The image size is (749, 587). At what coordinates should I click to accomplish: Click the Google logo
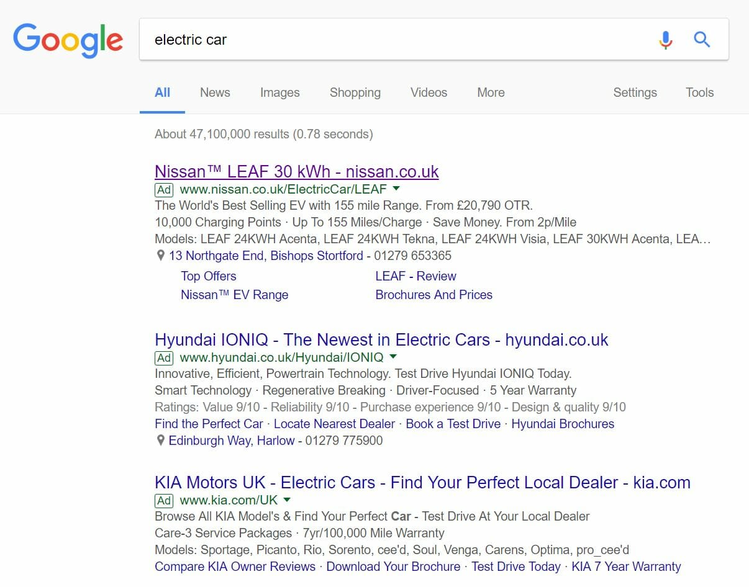click(x=68, y=40)
